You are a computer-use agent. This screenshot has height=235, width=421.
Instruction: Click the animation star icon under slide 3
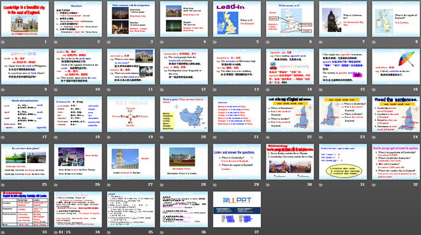tap(108, 42)
